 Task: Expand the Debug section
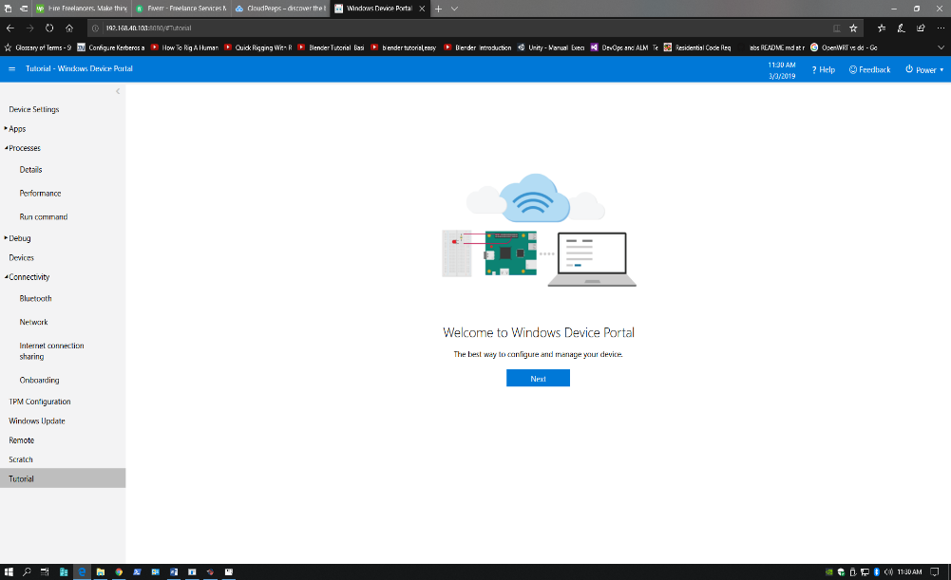click(6, 238)
